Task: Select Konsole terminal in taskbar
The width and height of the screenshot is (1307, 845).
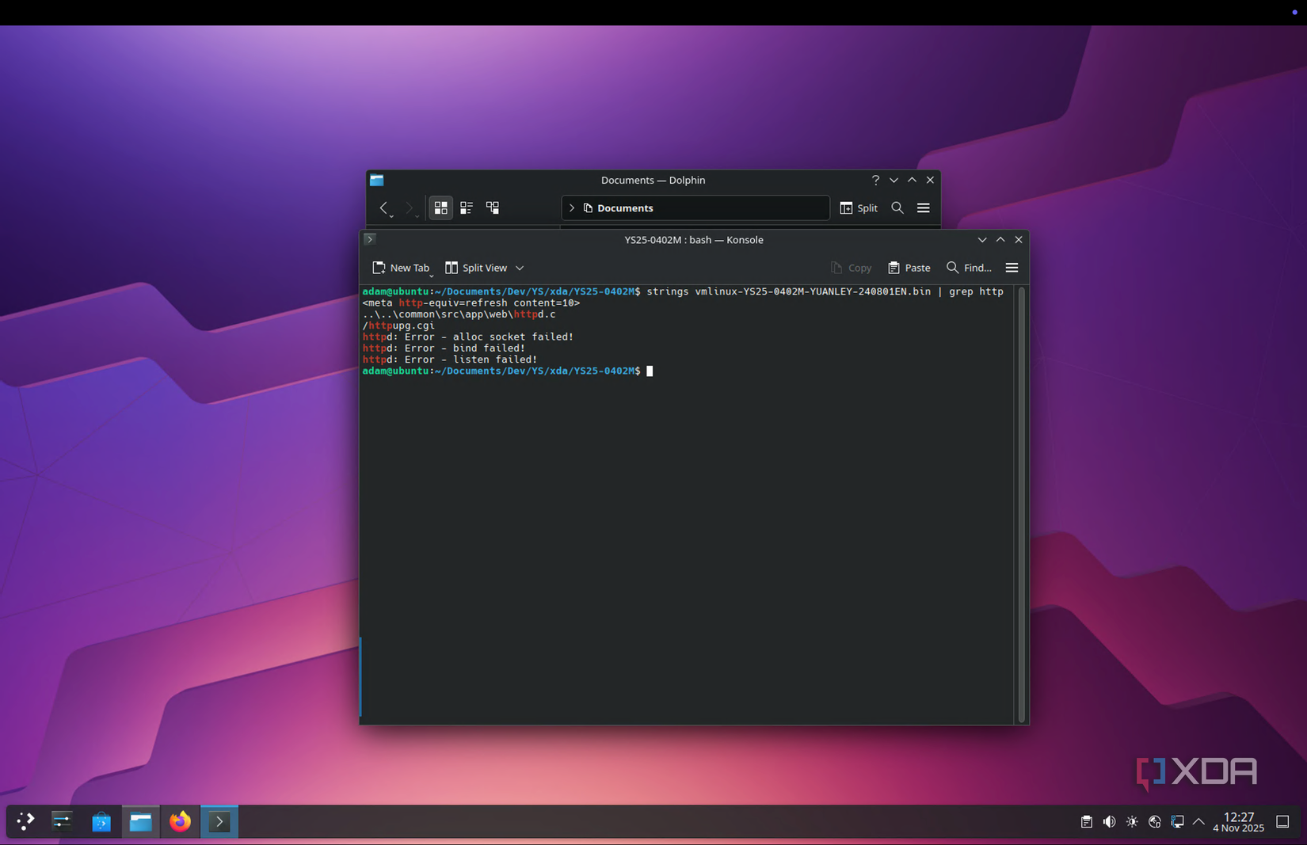Action: point(219,821)
